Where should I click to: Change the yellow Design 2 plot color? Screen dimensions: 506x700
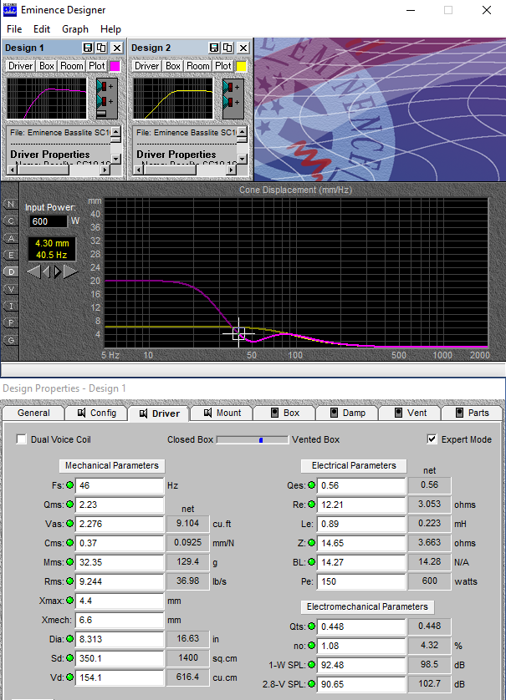pos(241,66)
